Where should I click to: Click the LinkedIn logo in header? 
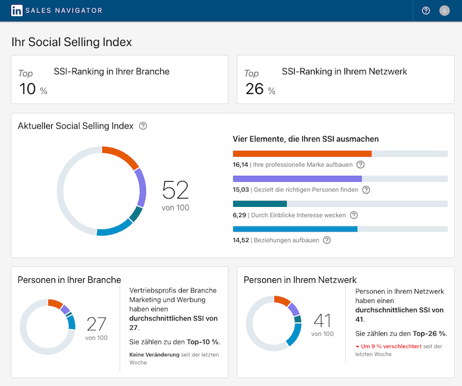pyautogui.click(x=18, y=10)
